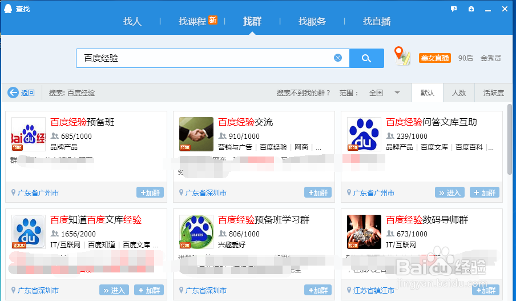Click the 百度百科 tag
The image size is (516, 301).
(x=469, y=147)
